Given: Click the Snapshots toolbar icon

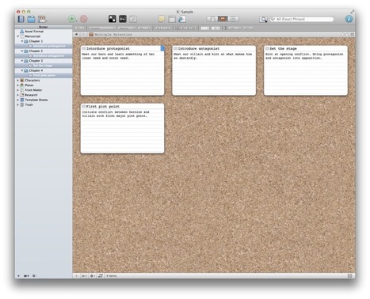Looking at the screenshot, I should [172, 19].
